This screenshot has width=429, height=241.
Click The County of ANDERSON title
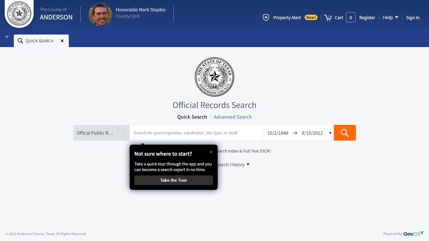coord(56,14)
